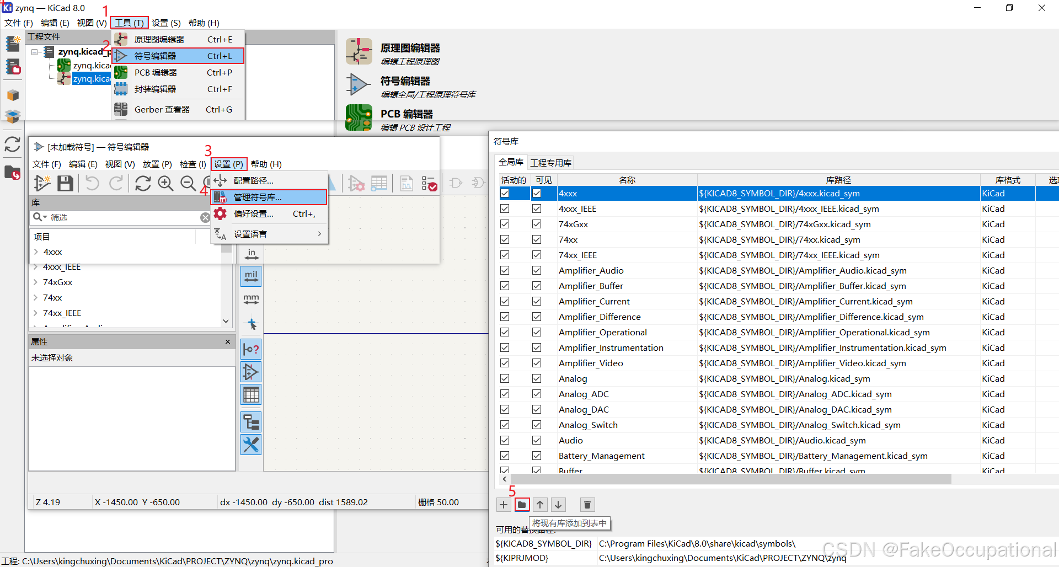1059x567 pixels.
Task: Select inches unit button in left toolbar
Action: 251,254
